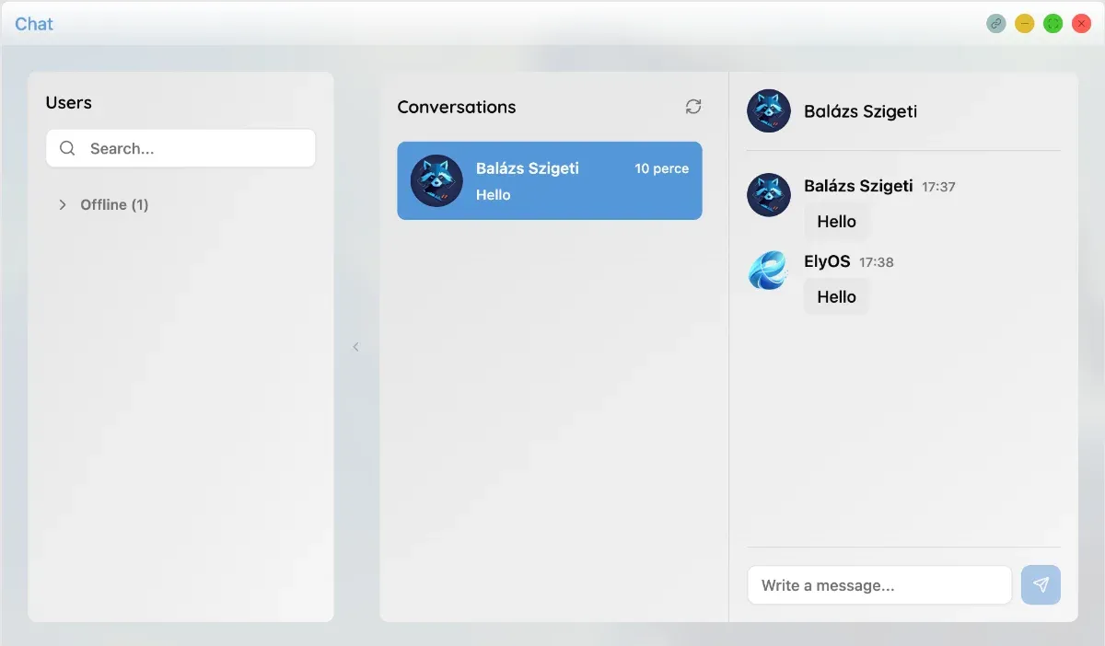Click Balázs Szigeti's avatar next to his Hello message
Screen dimensions: 1105x646
click(x=768, y=195)
